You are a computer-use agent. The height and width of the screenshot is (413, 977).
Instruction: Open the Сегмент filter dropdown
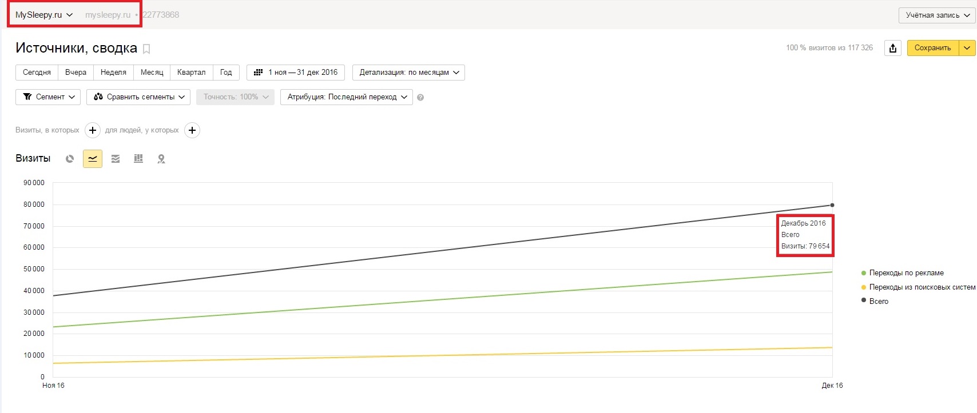[x=48, y=97]
